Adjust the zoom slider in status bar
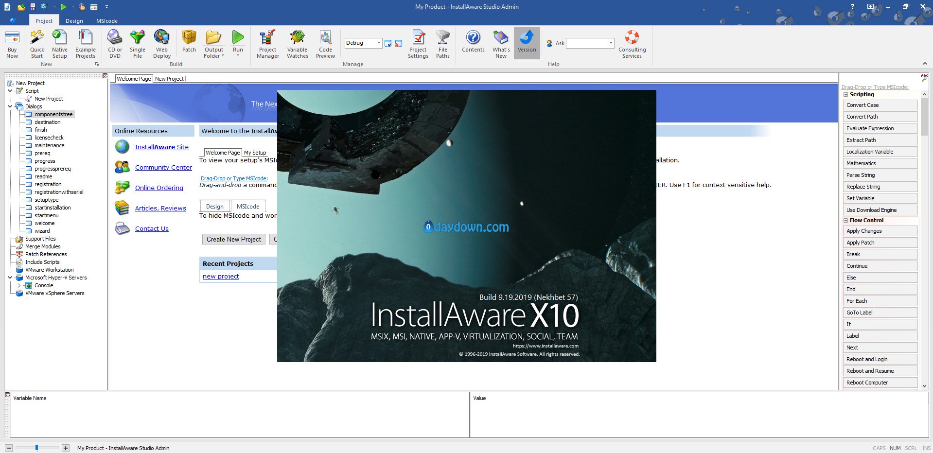The width and height of the screenshot is (933, 453). pyautogui.click(x=36, y=448)
